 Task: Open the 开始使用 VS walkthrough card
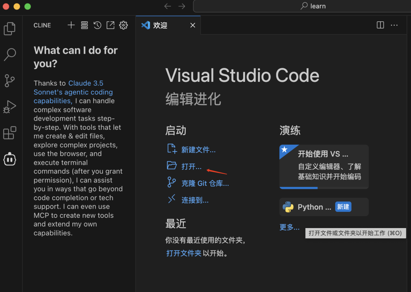click(324, 166)
